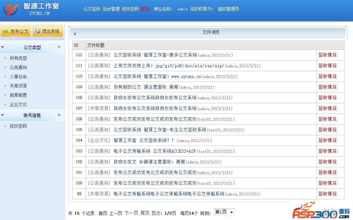Click the red 退出 link
Screen dimensions: 353x220
[x=145, y=9]
